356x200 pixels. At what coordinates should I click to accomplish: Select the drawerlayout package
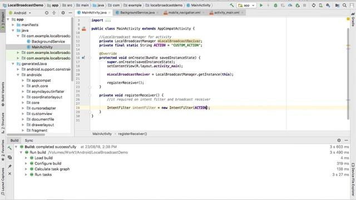click(x=43, y=125)
